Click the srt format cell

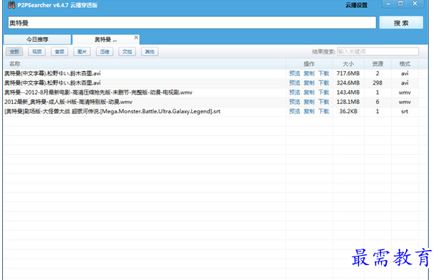405,112
